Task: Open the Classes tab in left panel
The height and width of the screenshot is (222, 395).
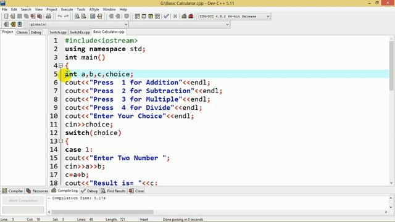Action: (x=22, y=32)
